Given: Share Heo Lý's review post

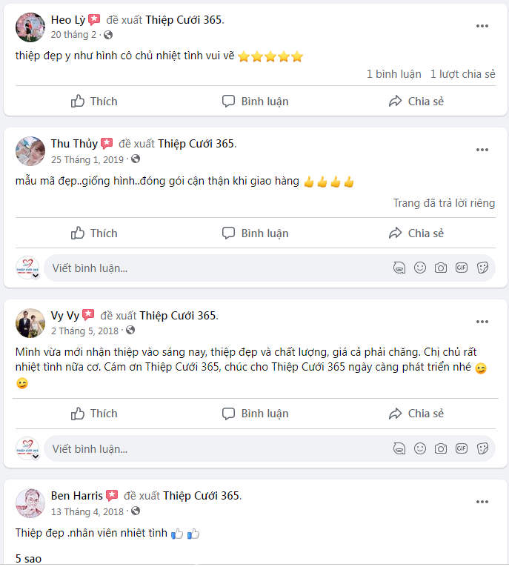Looking at the screenshot, I should 416,101.
